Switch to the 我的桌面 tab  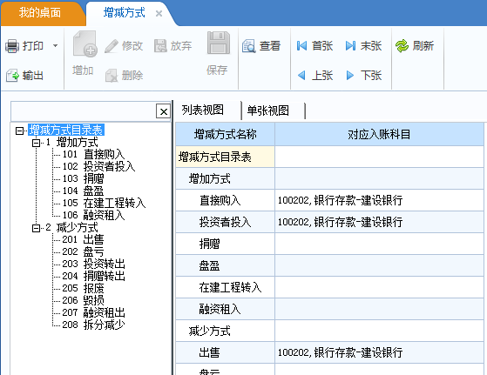click(40, 13)
